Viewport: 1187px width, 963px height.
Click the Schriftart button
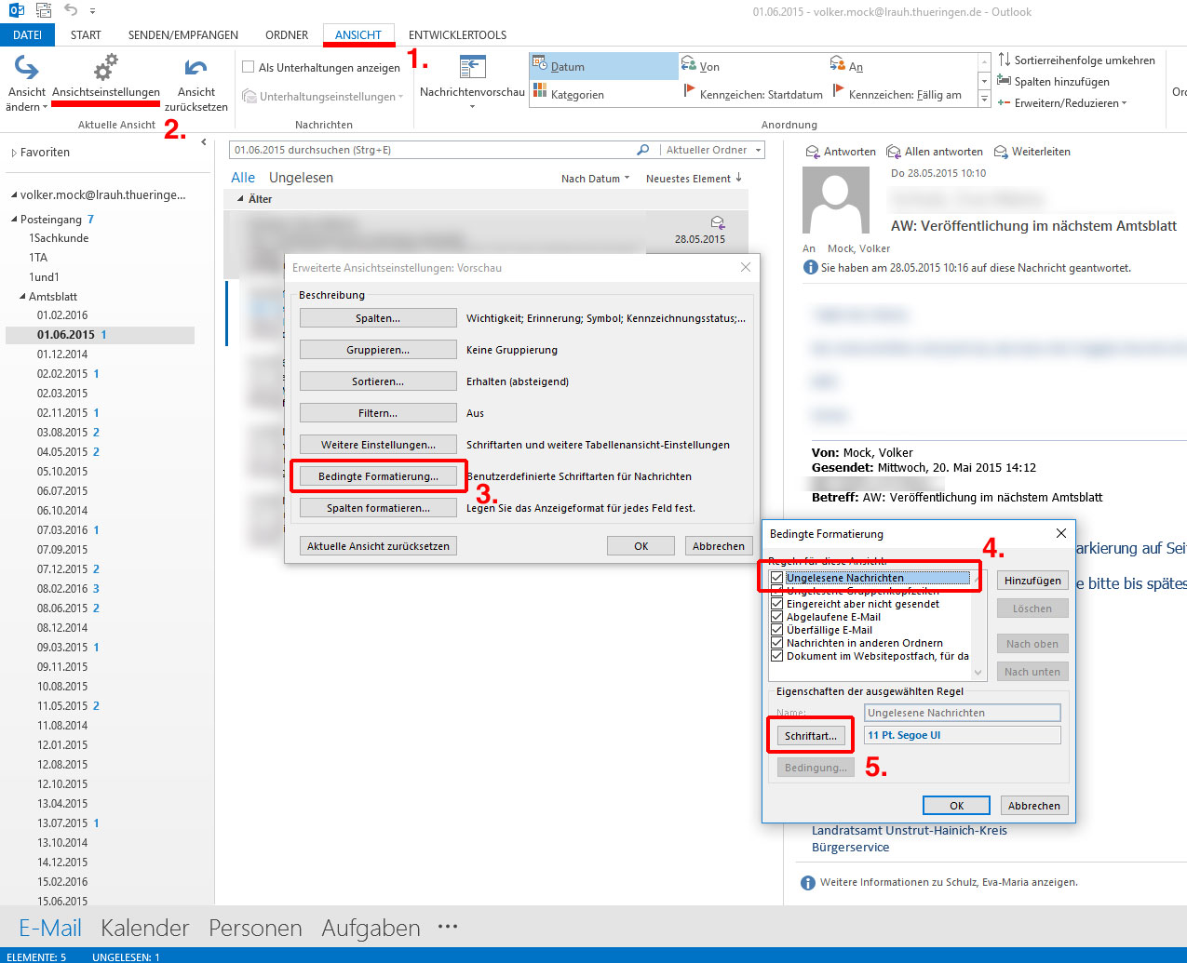click(x=811, y=736)
